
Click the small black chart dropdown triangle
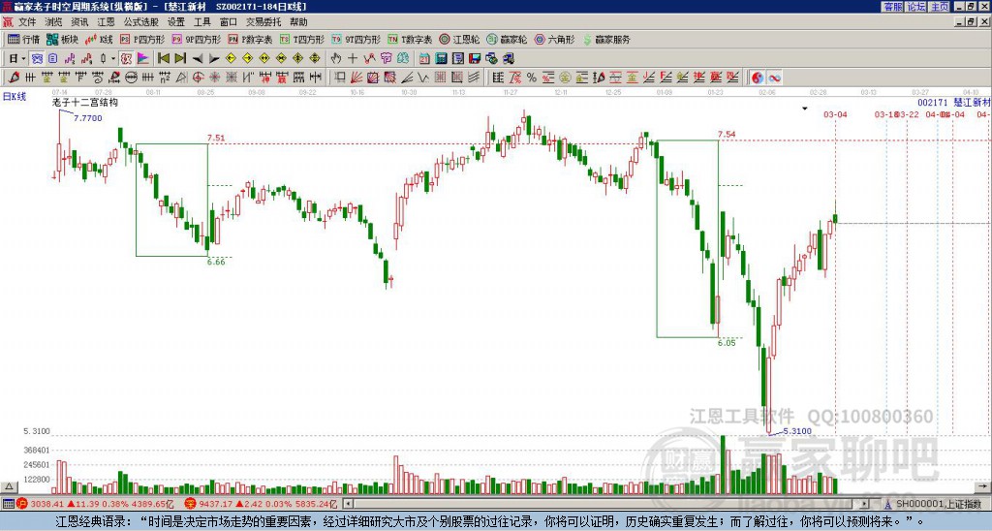pos(805,109)
